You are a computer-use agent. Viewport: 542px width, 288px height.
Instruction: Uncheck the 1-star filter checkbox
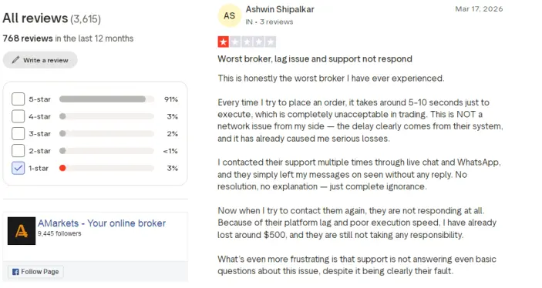coord(18,168)
